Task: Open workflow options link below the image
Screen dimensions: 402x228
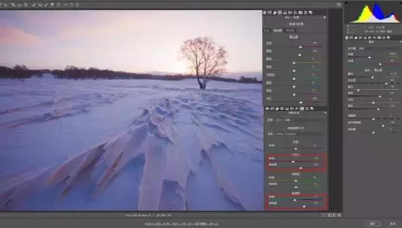Action: click(x=182, y=224)
